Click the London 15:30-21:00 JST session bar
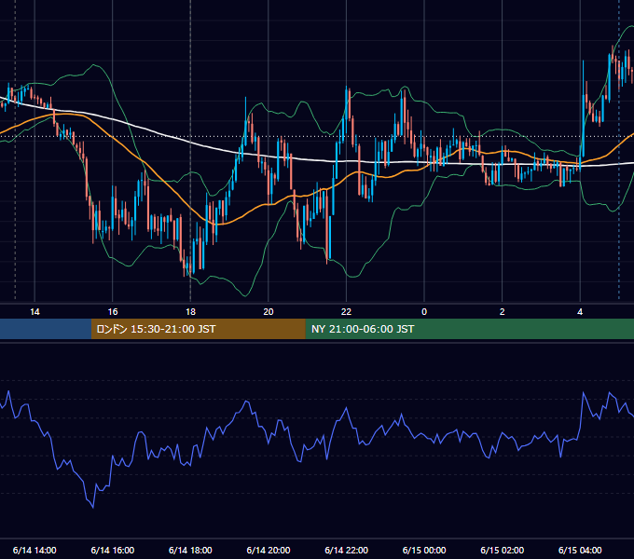 click(x=198, y=329)
